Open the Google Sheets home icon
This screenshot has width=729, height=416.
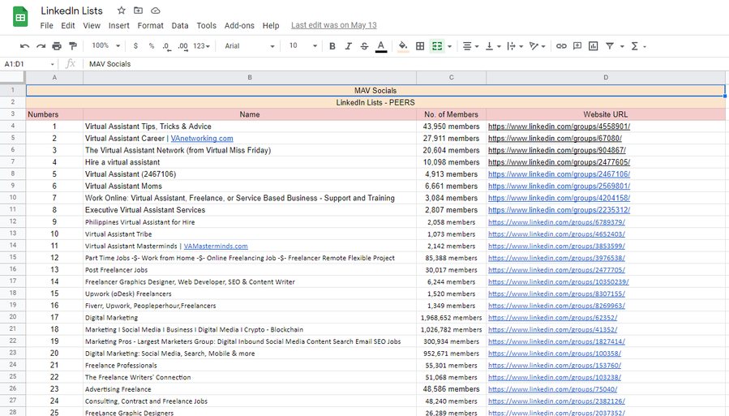(20, 17)
